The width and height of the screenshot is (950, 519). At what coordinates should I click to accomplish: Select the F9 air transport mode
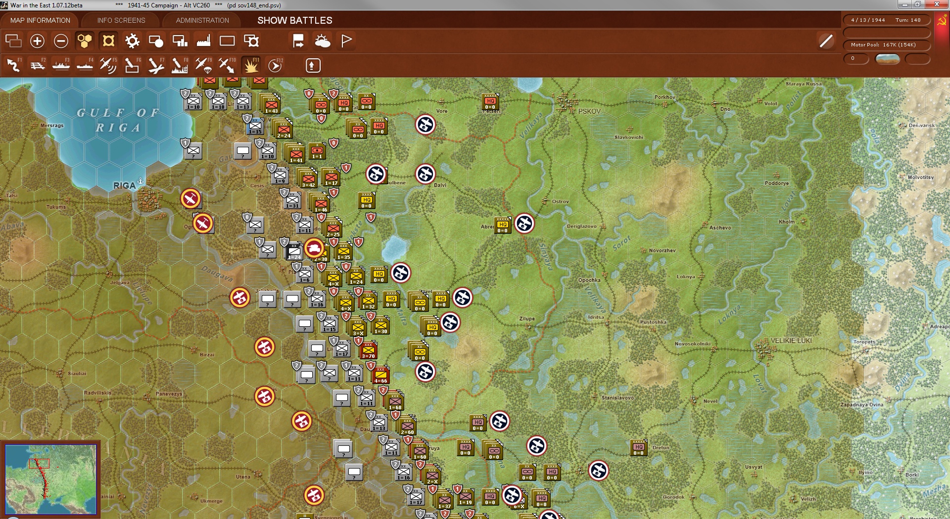click(x=203, y=65)
